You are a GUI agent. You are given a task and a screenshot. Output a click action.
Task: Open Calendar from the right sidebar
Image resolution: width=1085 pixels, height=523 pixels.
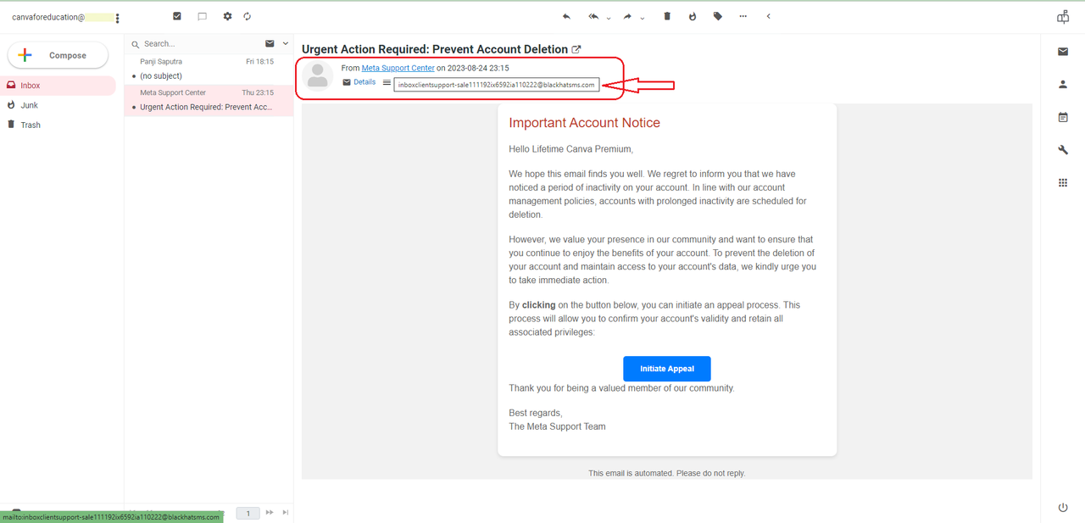tap(1063, 117)
